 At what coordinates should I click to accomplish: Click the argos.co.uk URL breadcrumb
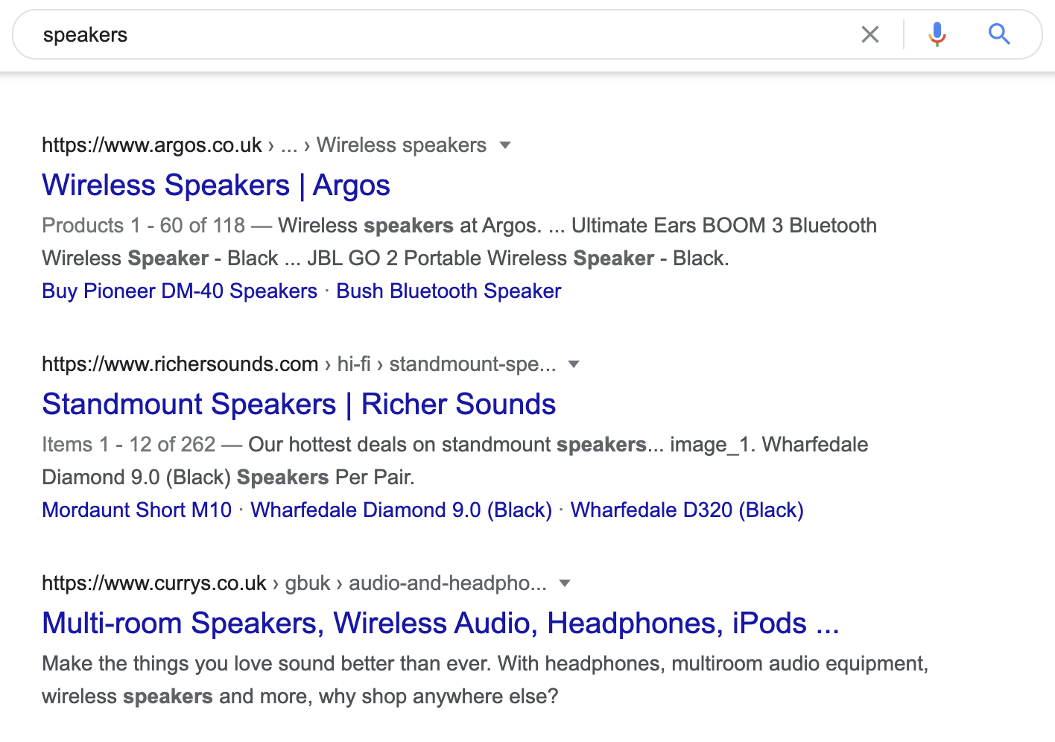(152, 145)
